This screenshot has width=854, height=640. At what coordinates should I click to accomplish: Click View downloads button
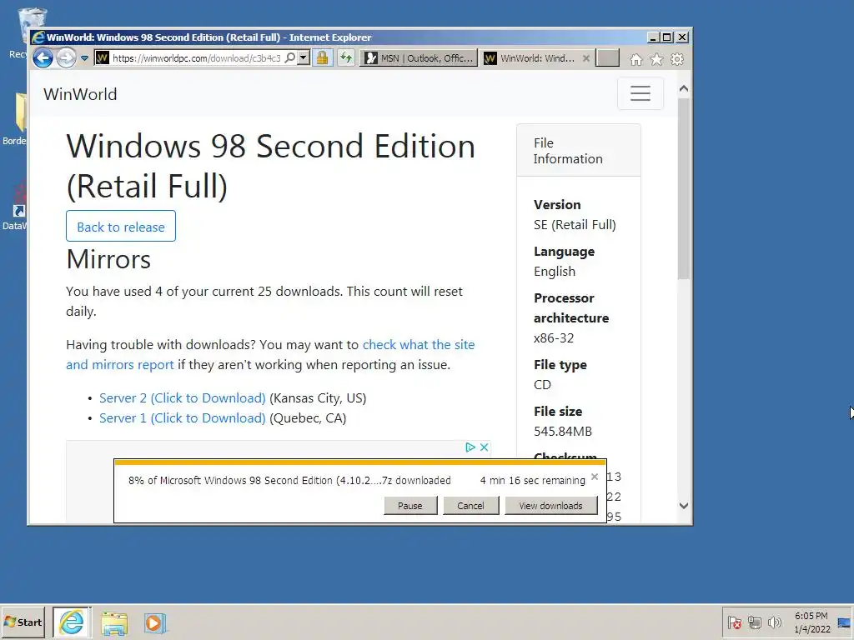tap(550, 506)
